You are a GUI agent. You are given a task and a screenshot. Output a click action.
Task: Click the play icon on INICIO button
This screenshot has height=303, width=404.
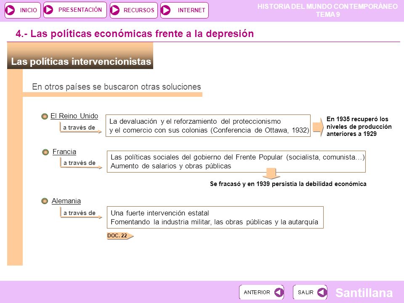10,10
